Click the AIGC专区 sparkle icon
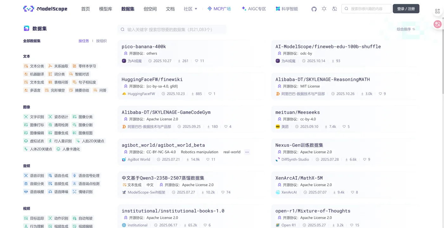Screen dimensions: 444x228 (243, 9)
